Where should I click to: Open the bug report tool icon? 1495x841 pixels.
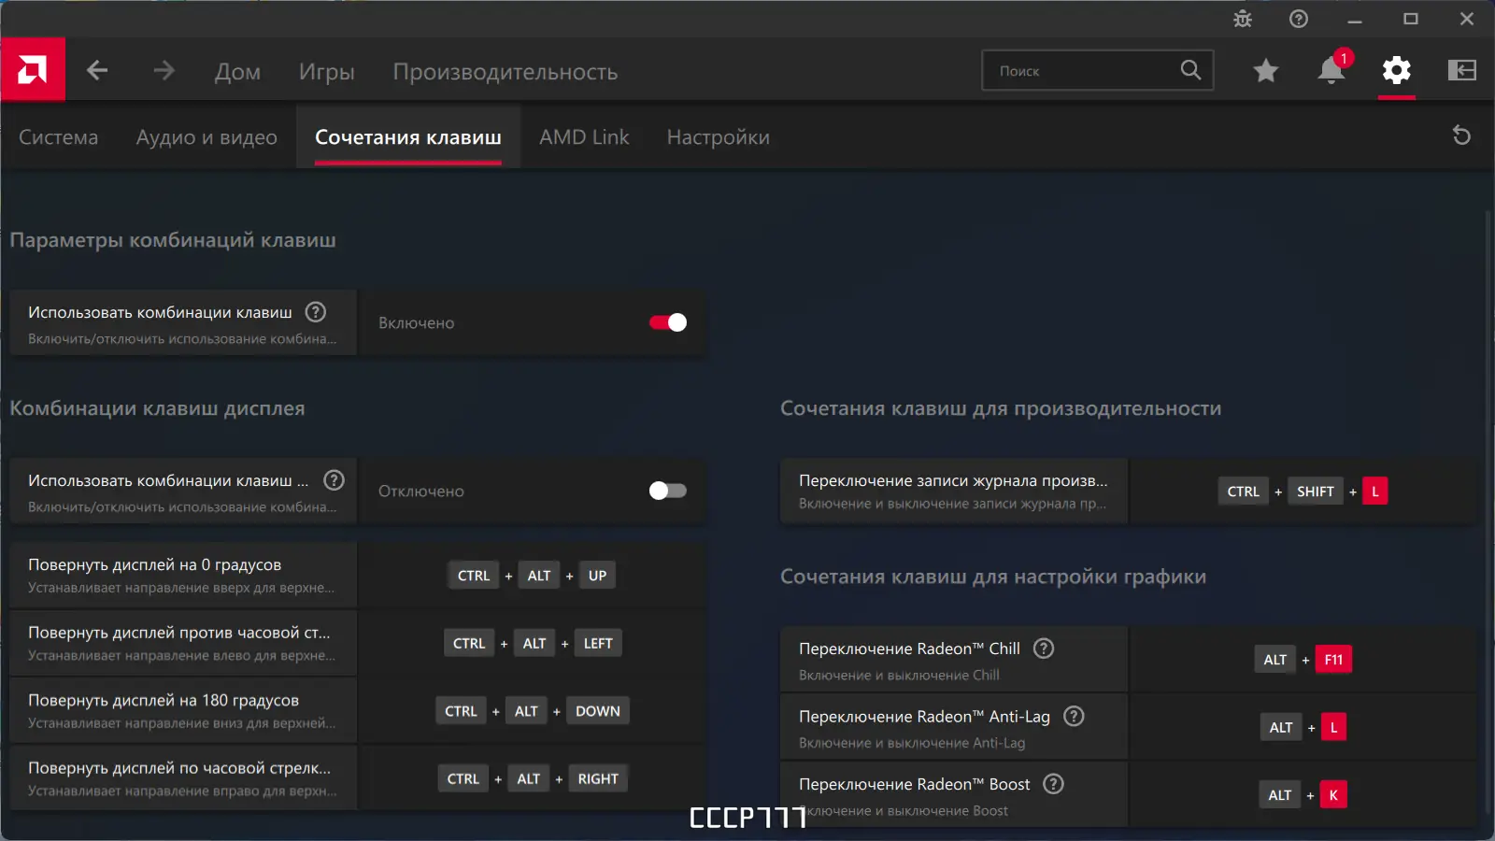(x=1243, y=19)
